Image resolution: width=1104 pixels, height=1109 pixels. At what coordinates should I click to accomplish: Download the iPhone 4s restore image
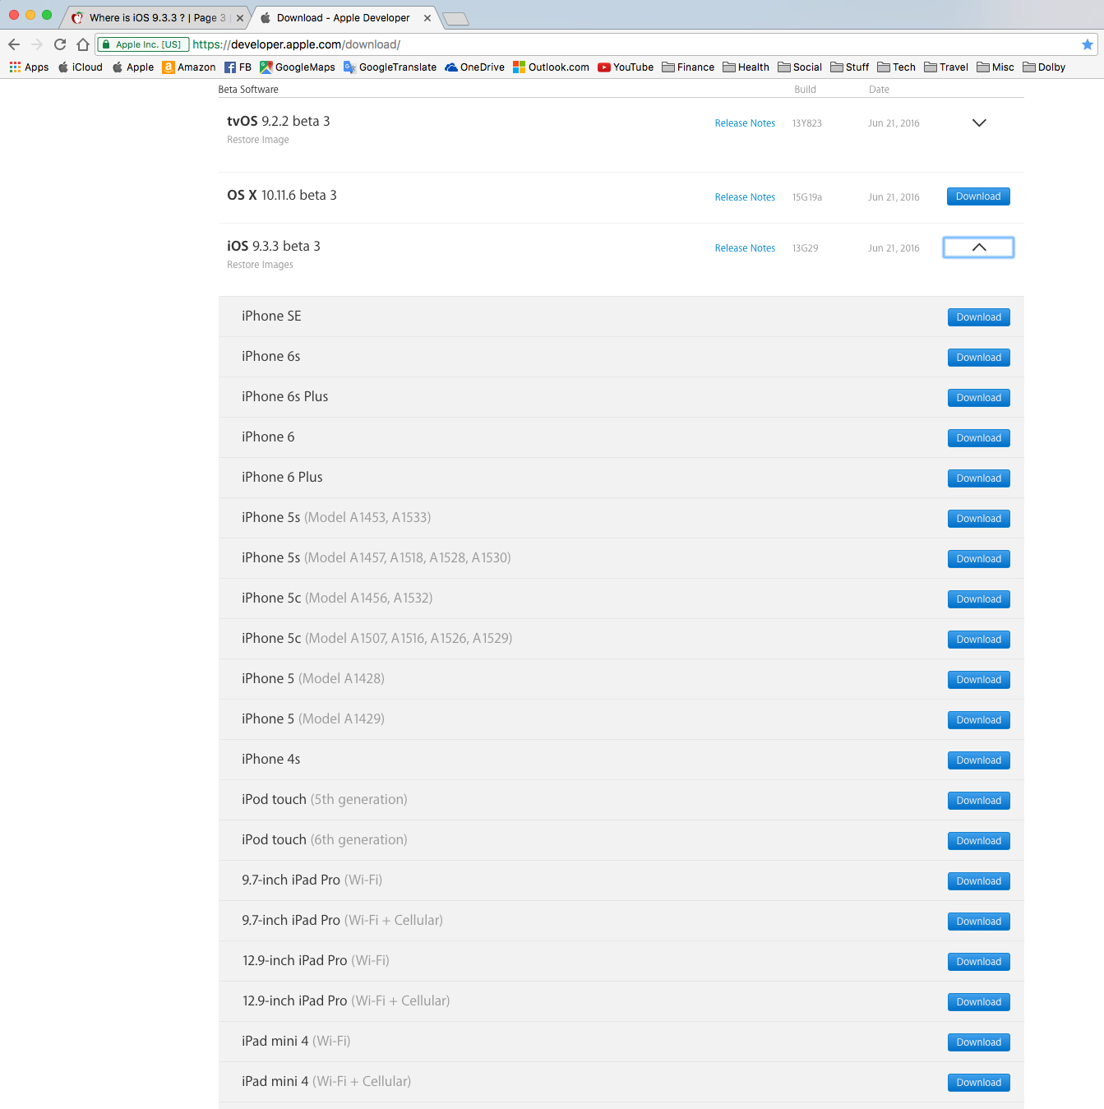pos(978,760)
